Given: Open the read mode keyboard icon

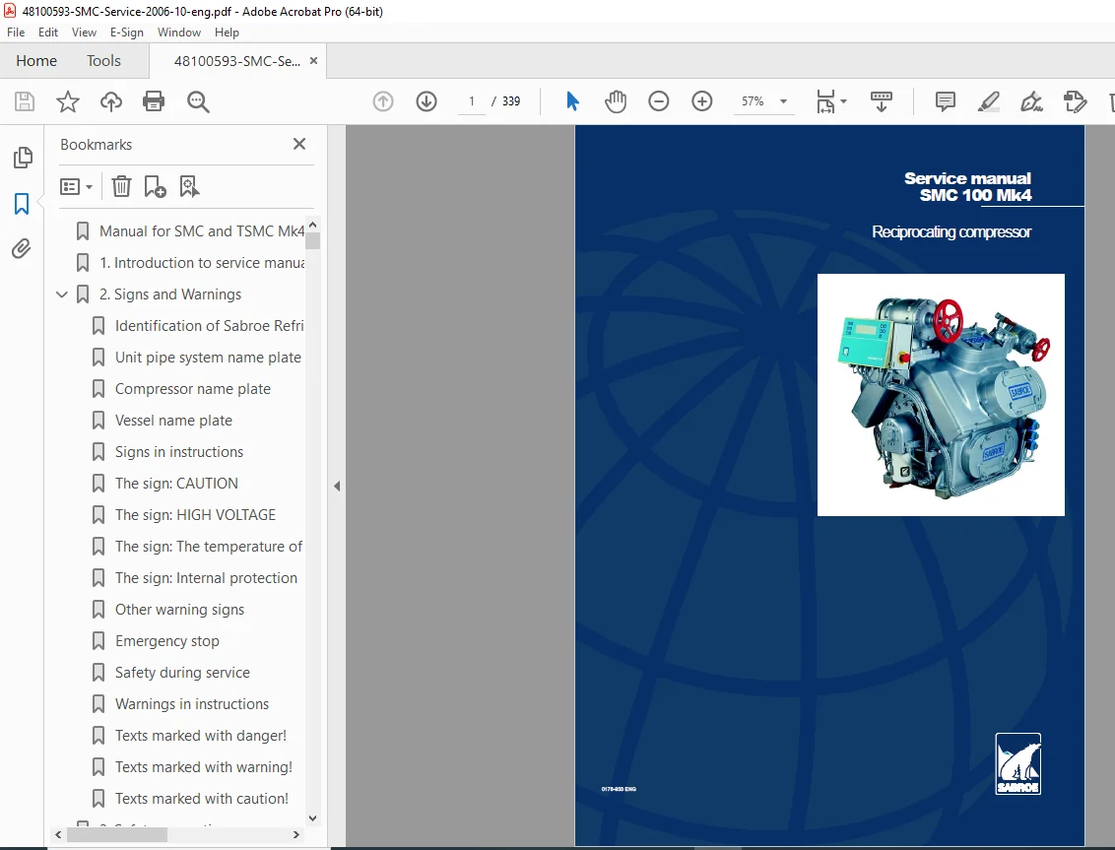Looking at the screenshot, I should [881, 101].
